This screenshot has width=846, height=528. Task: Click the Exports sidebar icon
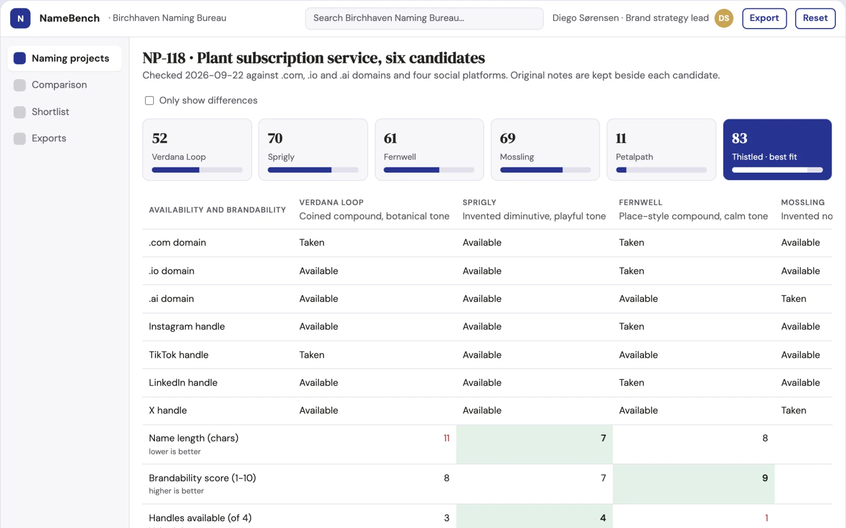20,138
